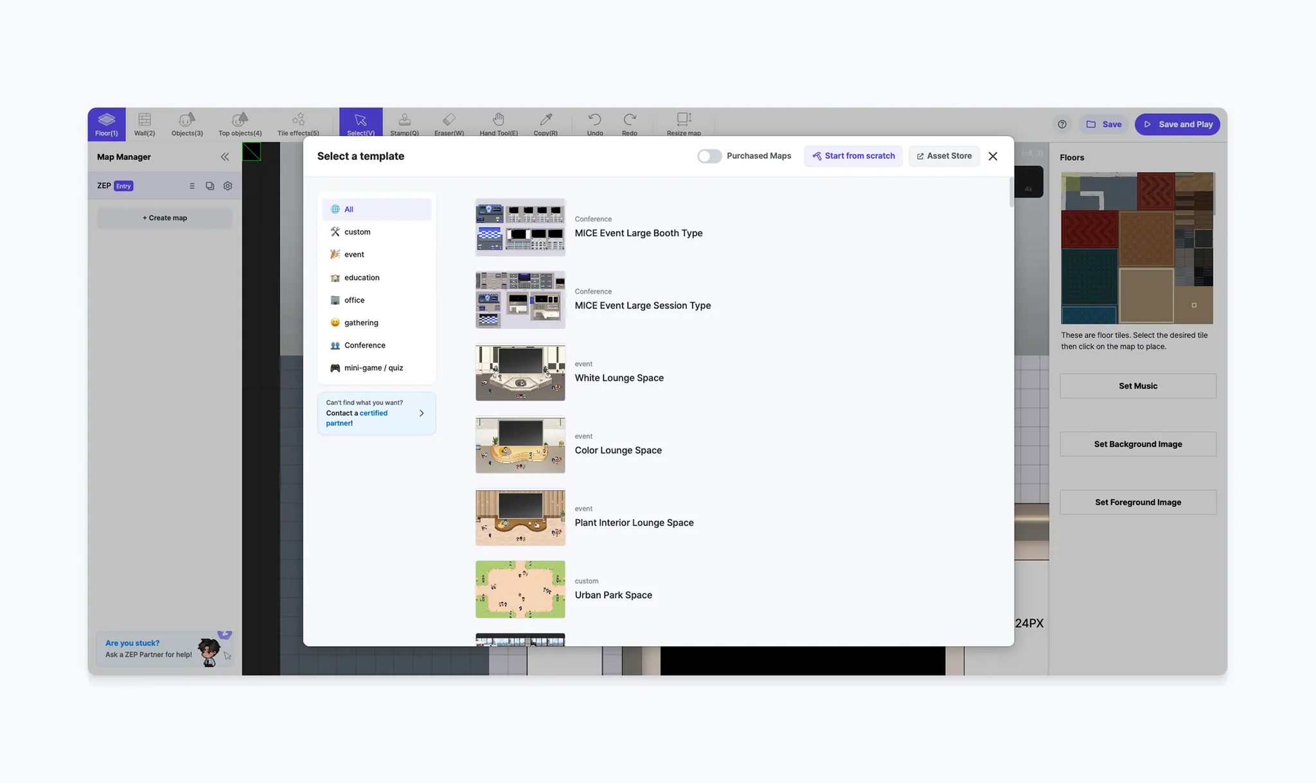Select the Eraser tool

449,123
